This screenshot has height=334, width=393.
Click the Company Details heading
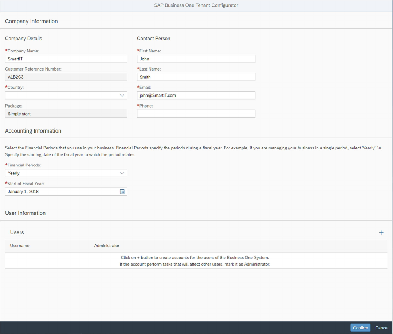tap(24, 39)
